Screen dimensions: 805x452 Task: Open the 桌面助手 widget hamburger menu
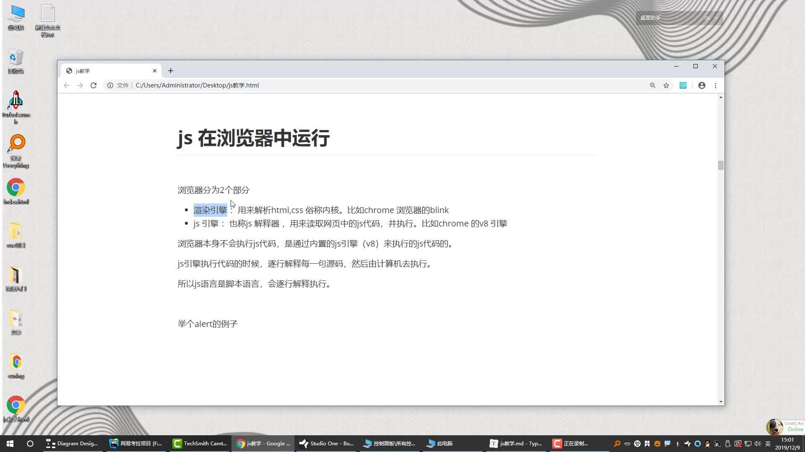point(707,18)
